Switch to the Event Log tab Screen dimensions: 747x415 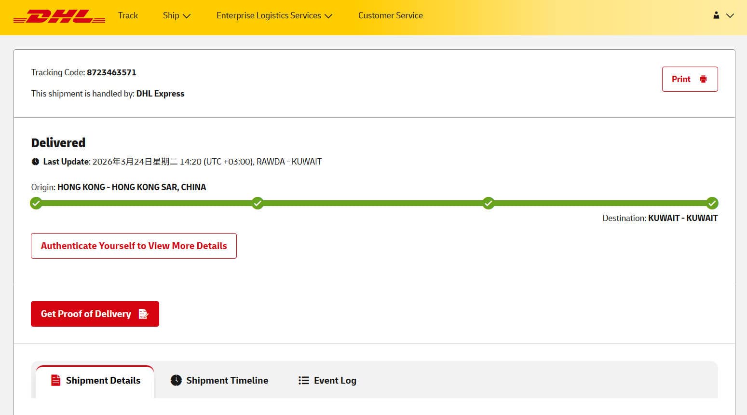pyautogui.click(x=335, y=380)
